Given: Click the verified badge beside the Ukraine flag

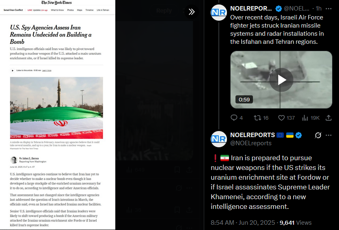Looking at the screenshot, I should pyautogui.click(x=298, y=135).
